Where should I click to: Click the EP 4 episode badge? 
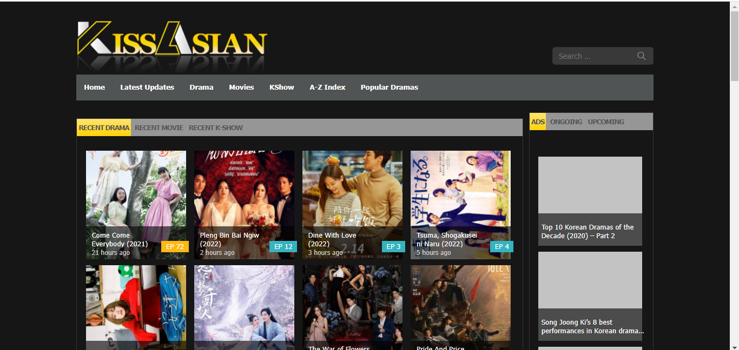(502, 246)
